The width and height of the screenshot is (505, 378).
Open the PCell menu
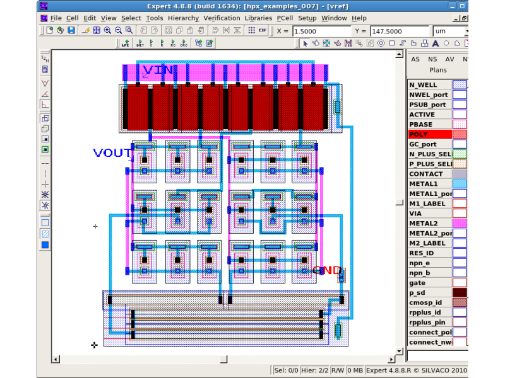[285, 18]
